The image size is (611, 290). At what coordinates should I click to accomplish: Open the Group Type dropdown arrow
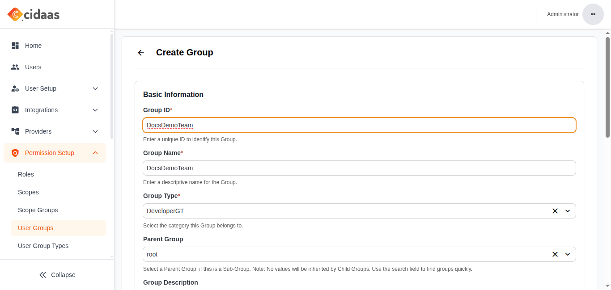tap(568, 211)
